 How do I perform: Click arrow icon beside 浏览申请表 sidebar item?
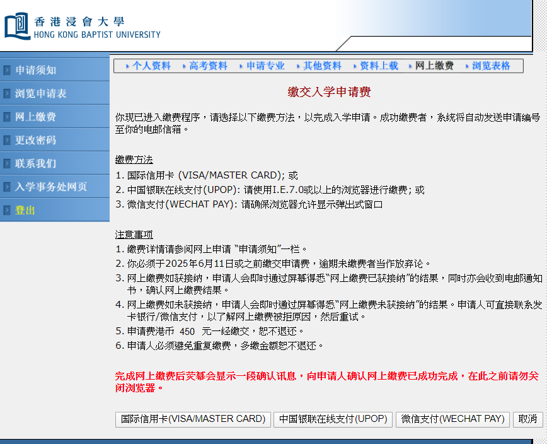coord(7,93)
